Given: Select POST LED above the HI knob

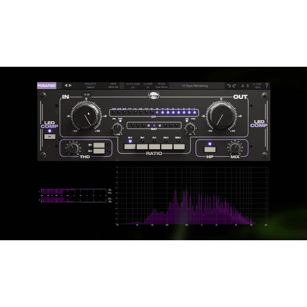Looking at the screenshot, I should [x=193, y=121].
